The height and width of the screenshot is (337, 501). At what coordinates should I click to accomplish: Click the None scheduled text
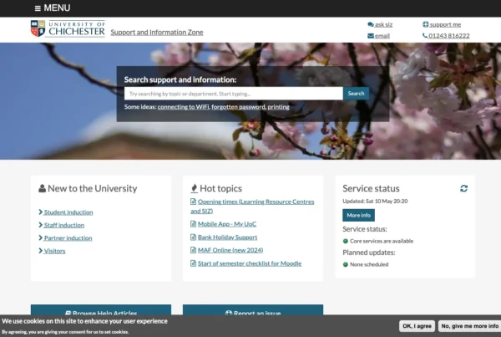[369, 264]
